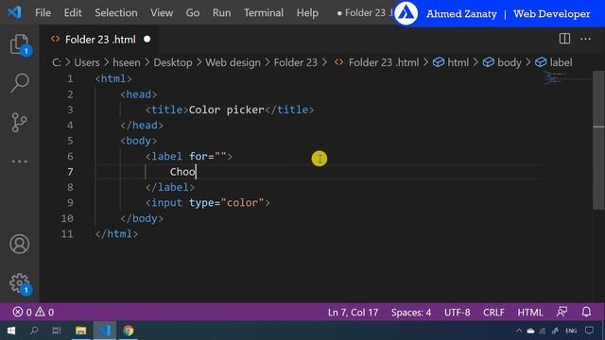Show hidden system tray icons
Image resolution: width=605 pixels, height=340 pixels.
pyautogui.click(x=519, y=331)
